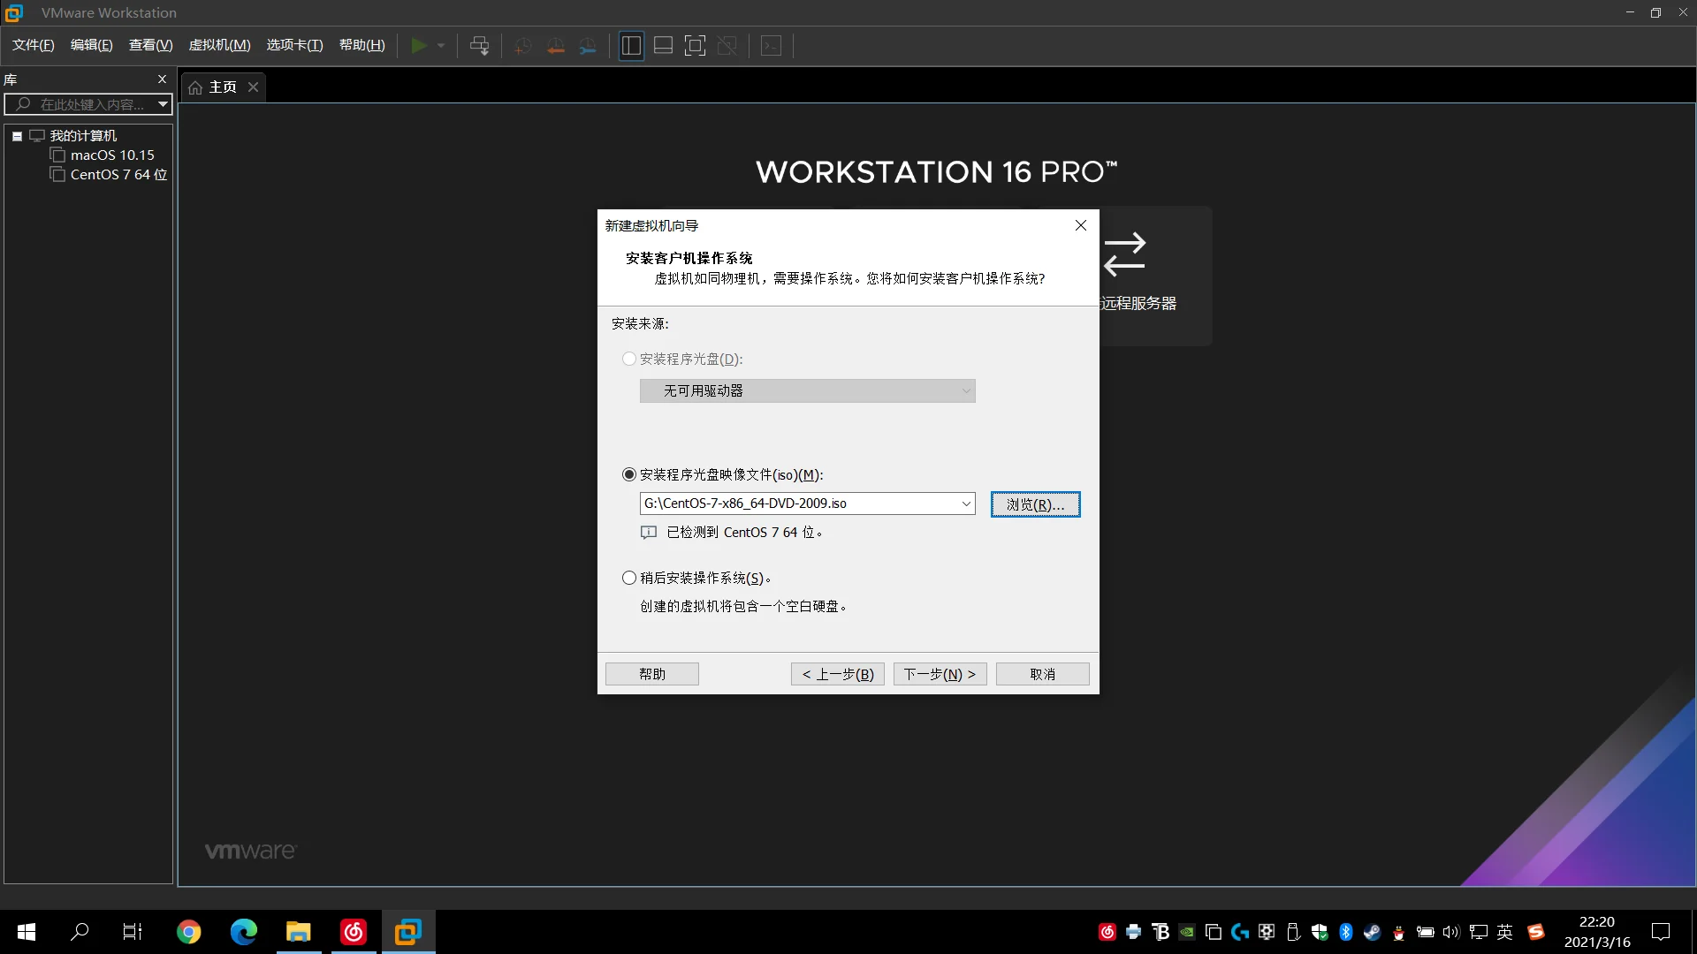Select installer disc image file (iso) option
Screen dimensions: 1697x954
[629, 475]
